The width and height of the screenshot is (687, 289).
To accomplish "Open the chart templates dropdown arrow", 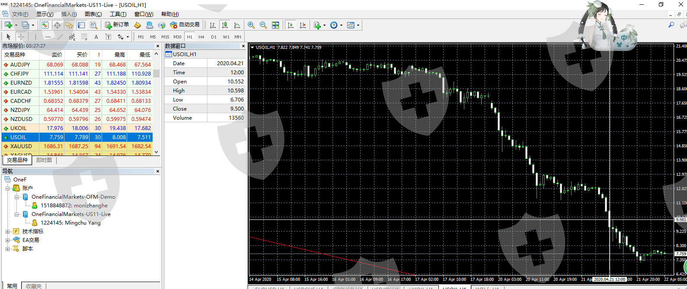I will point(358,25).
